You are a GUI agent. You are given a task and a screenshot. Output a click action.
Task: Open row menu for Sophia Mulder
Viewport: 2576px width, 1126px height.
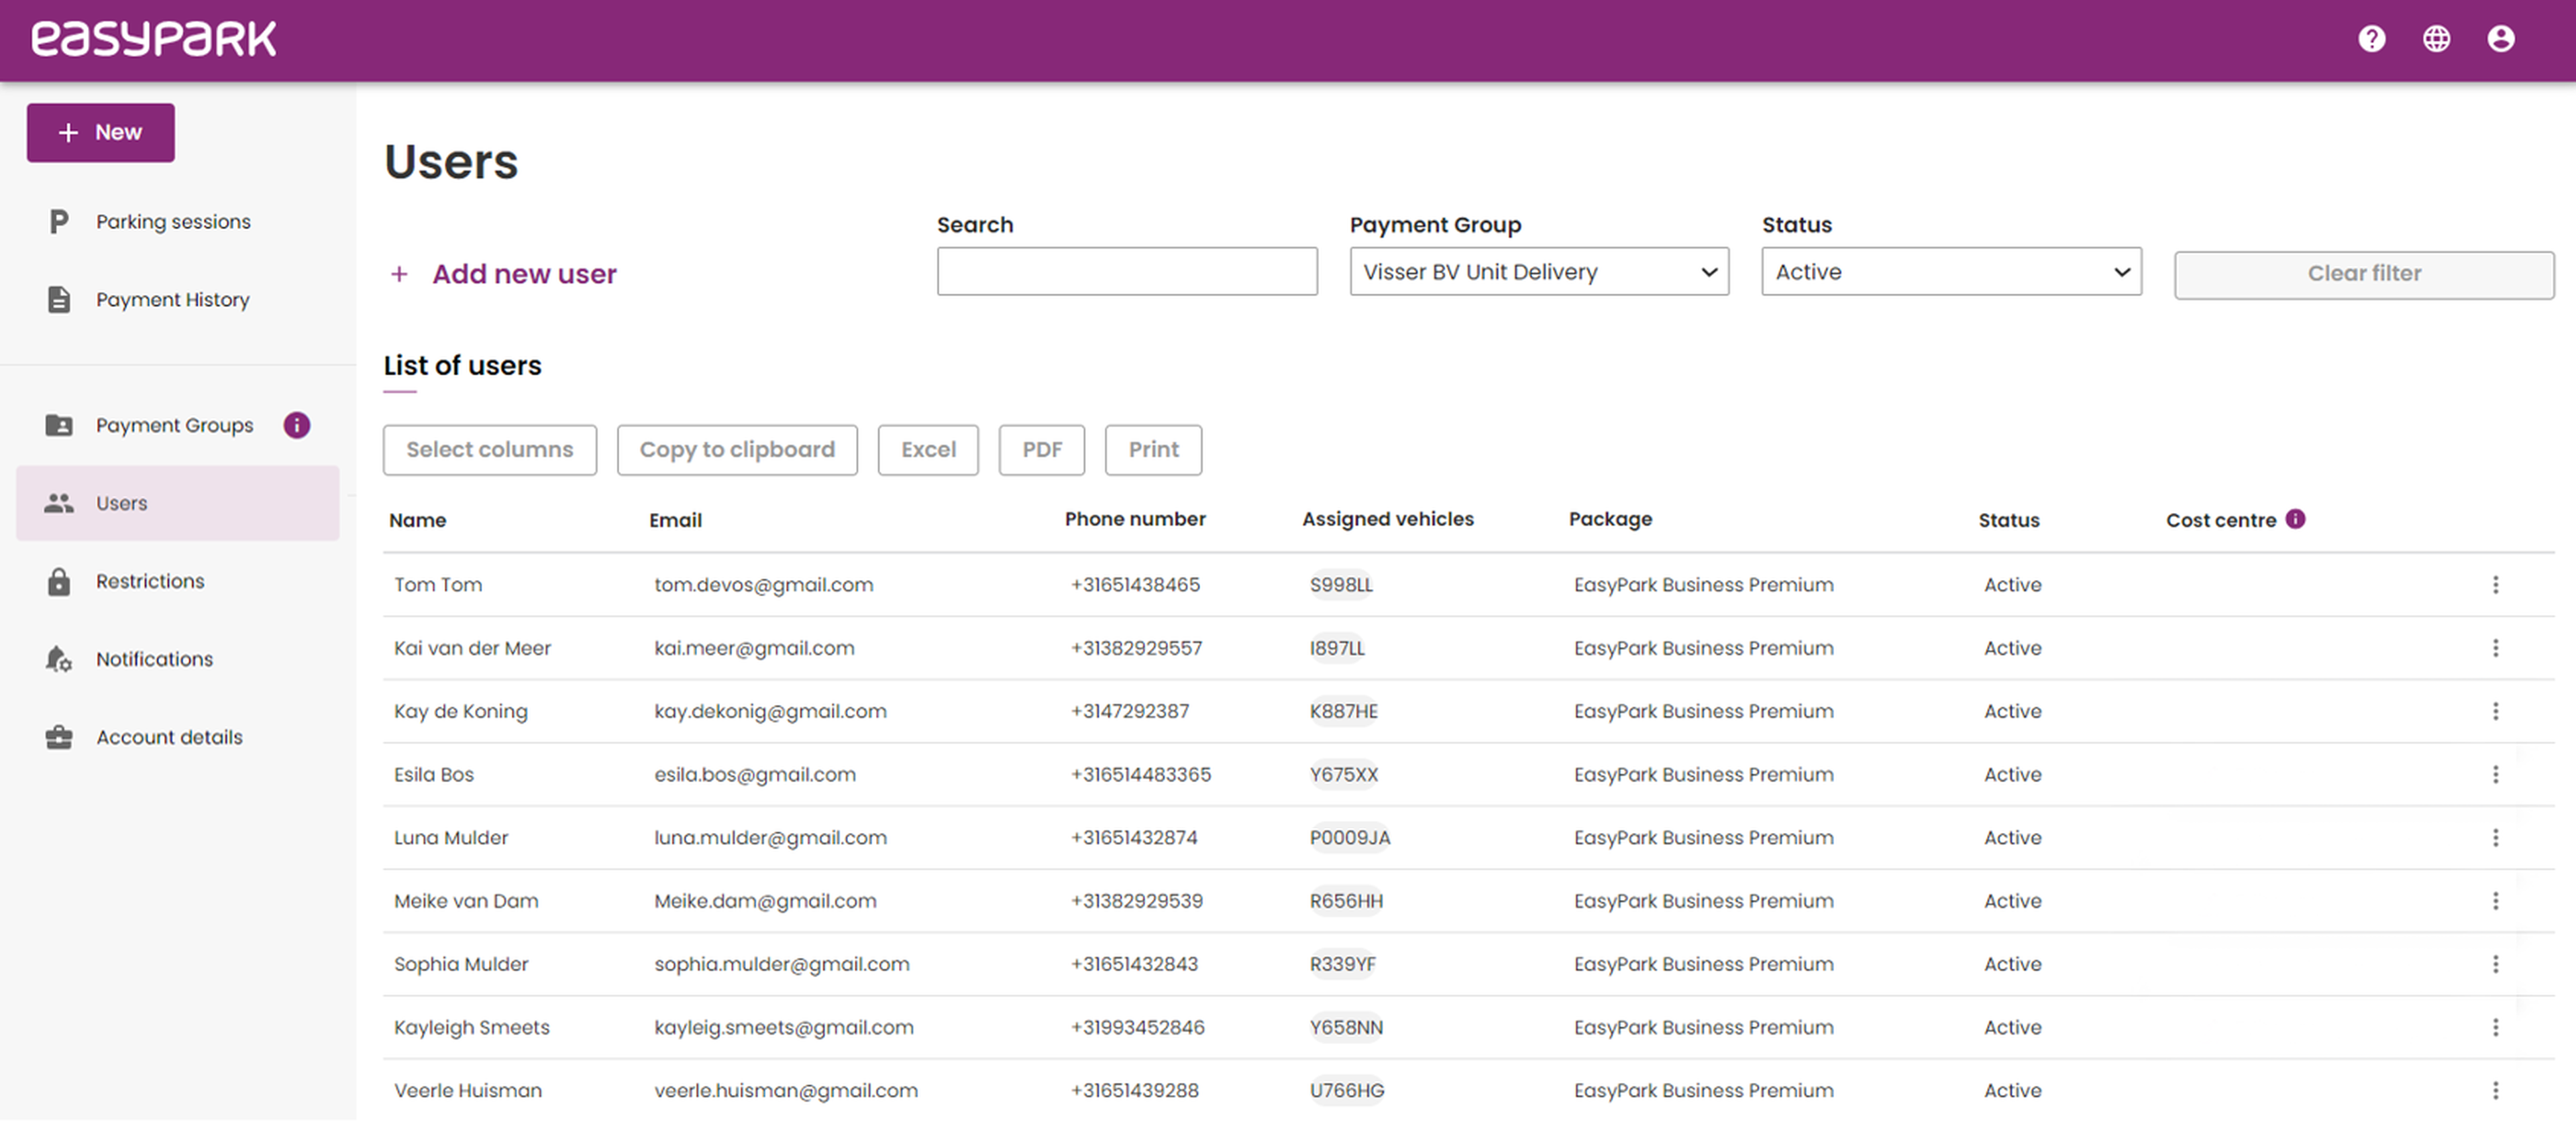point(2495,963)
